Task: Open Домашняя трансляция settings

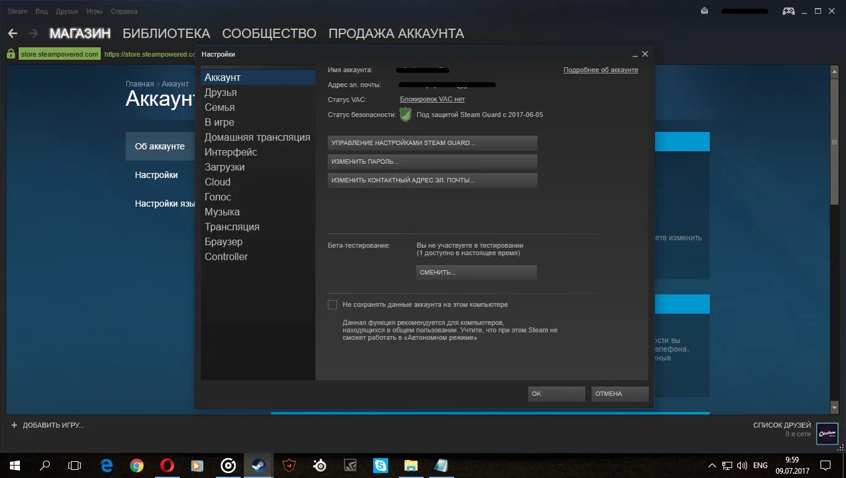Action: pyautogui.click(x=258, y=137)
